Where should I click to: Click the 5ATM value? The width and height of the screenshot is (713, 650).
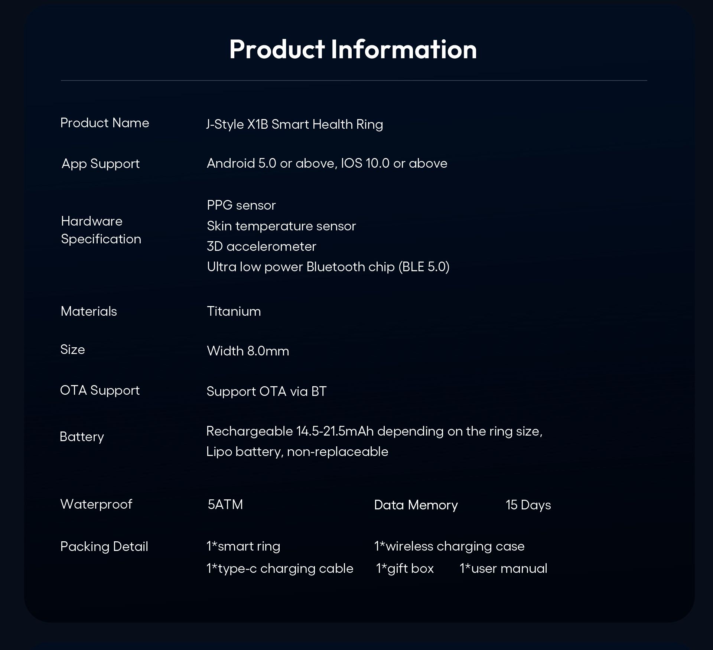tap(225, 505)
